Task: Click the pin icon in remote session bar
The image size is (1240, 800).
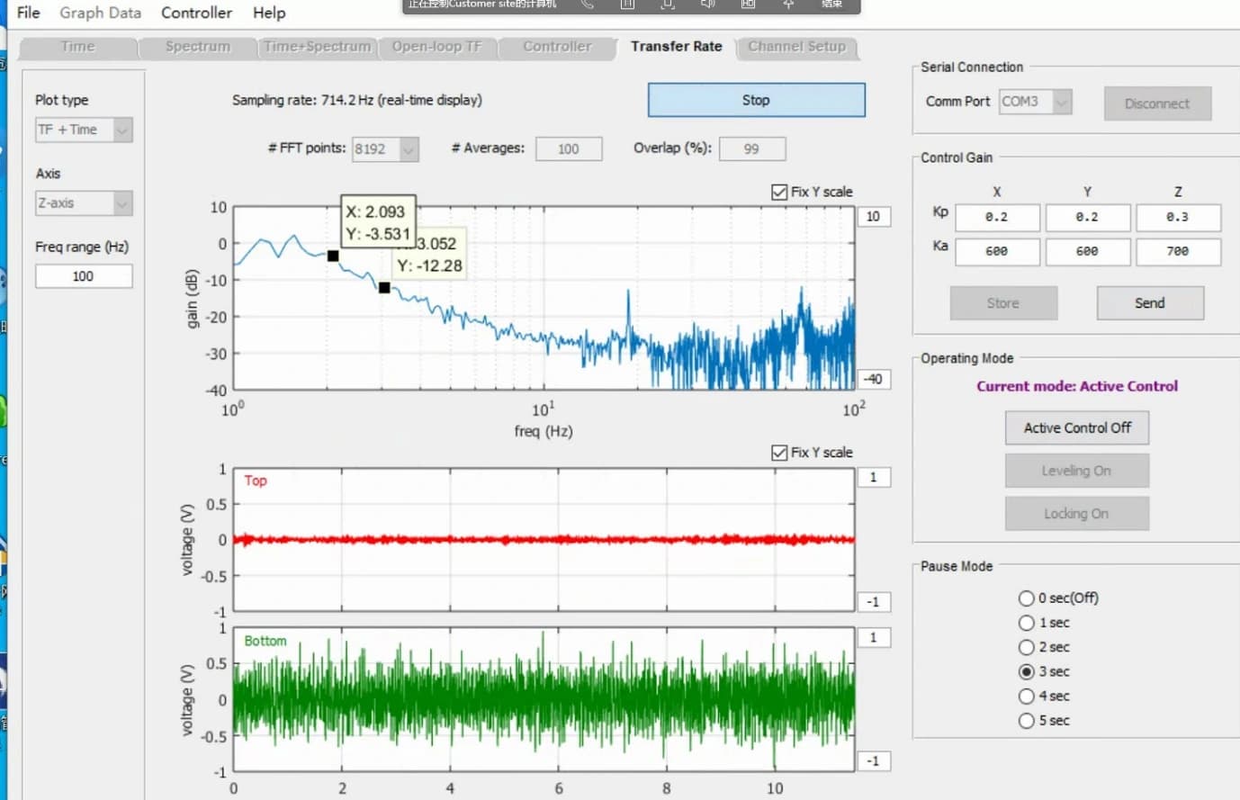Action: pos(788,4)
